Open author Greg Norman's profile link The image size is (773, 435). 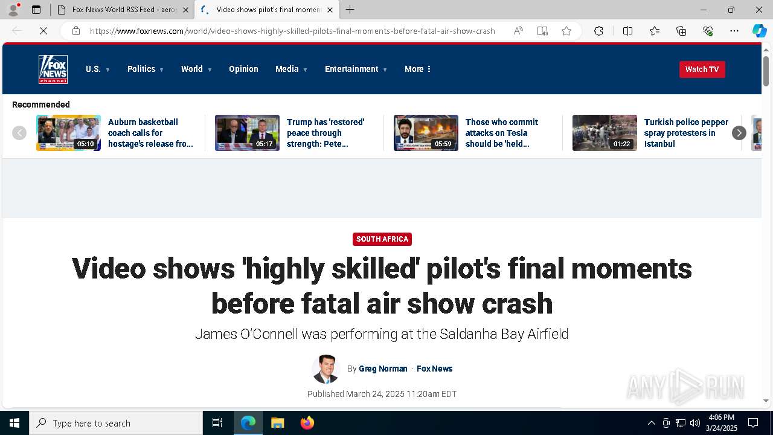383,369
